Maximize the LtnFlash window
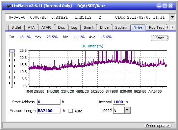Viewport: 178px width, 130px height. click(x=165, y=6)
